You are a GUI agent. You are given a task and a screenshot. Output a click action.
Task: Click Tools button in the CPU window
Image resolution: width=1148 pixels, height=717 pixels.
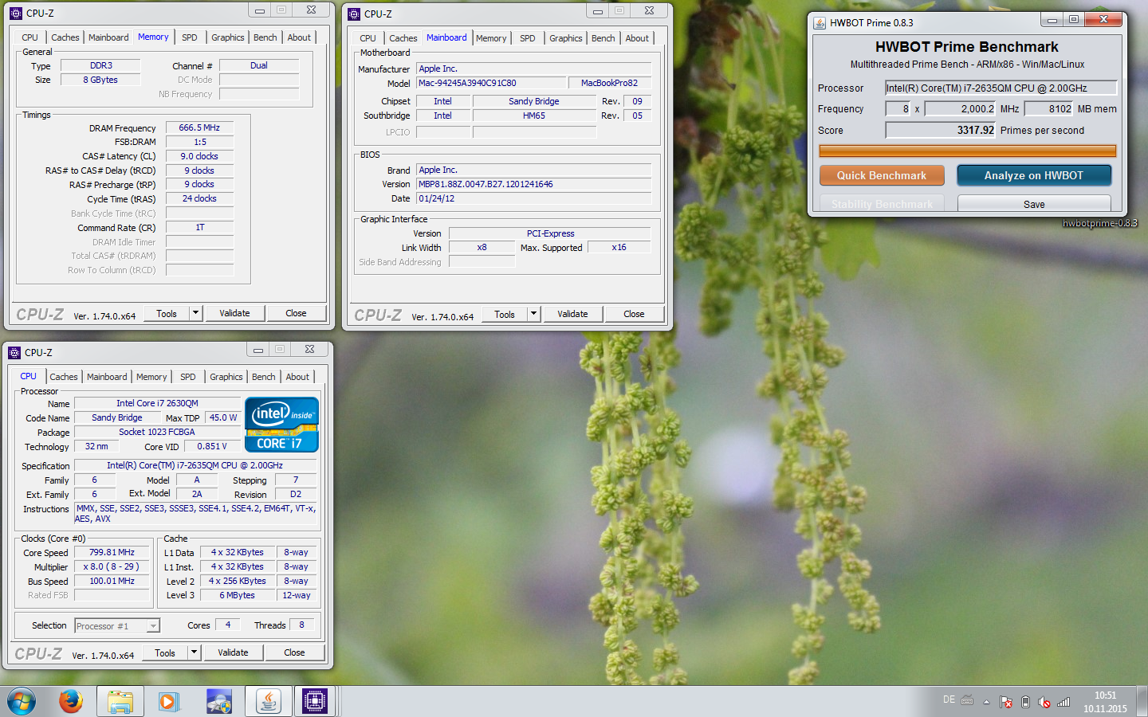[x=165, y=652]
